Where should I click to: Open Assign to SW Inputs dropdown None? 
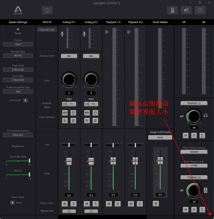coord(160,137)
